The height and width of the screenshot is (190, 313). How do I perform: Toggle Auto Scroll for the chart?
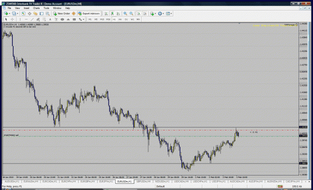(x=139, y=13)
